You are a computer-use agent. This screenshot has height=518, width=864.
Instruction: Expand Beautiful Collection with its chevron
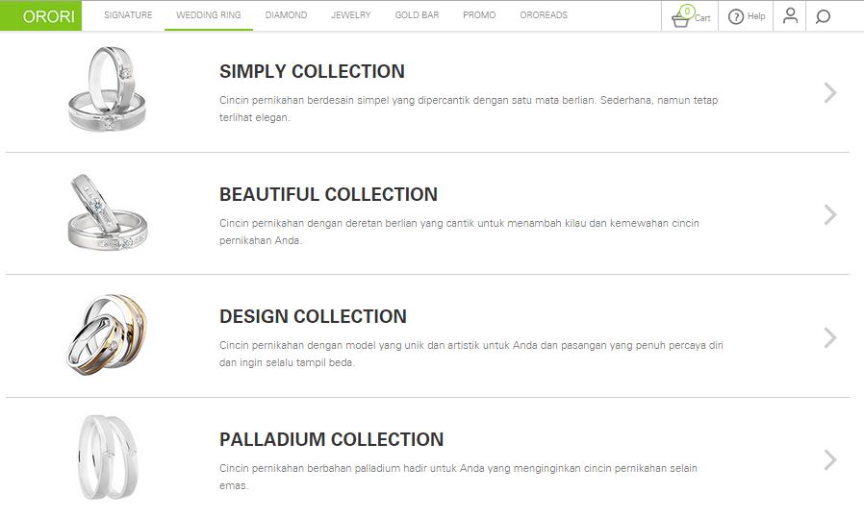click(x=830, y=214)
